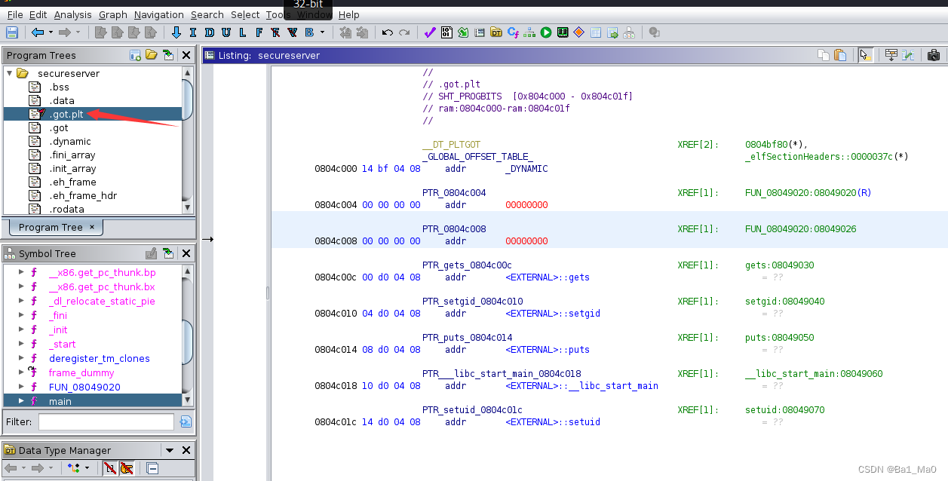Click the Symbol Tree Filter text field
The image size is (948, 481).
click(x=106, y=421)
